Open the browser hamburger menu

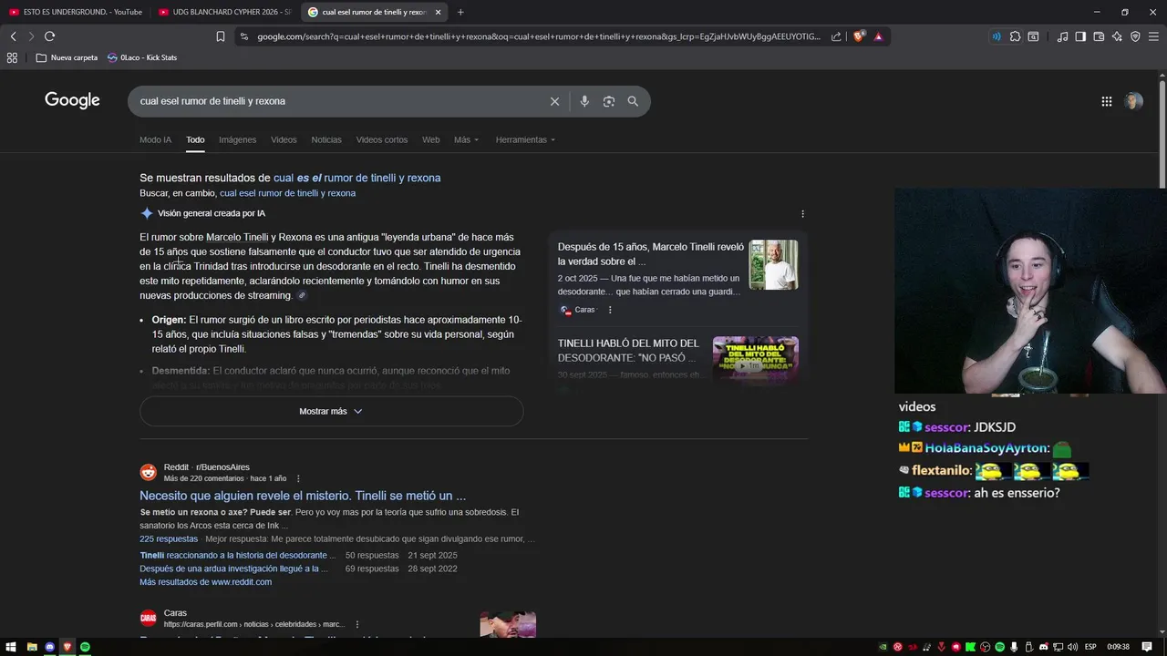[x=1154, y=36]
